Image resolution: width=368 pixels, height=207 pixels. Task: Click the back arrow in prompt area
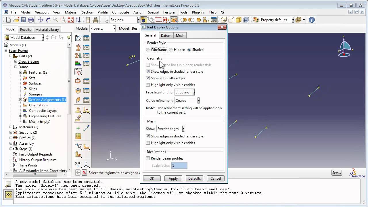[78, 172]
